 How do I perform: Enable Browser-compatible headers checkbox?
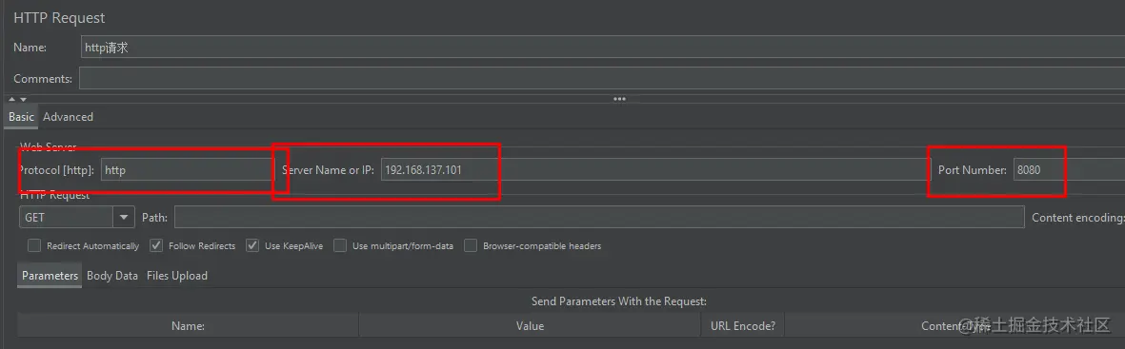click(x=471, y=245)
